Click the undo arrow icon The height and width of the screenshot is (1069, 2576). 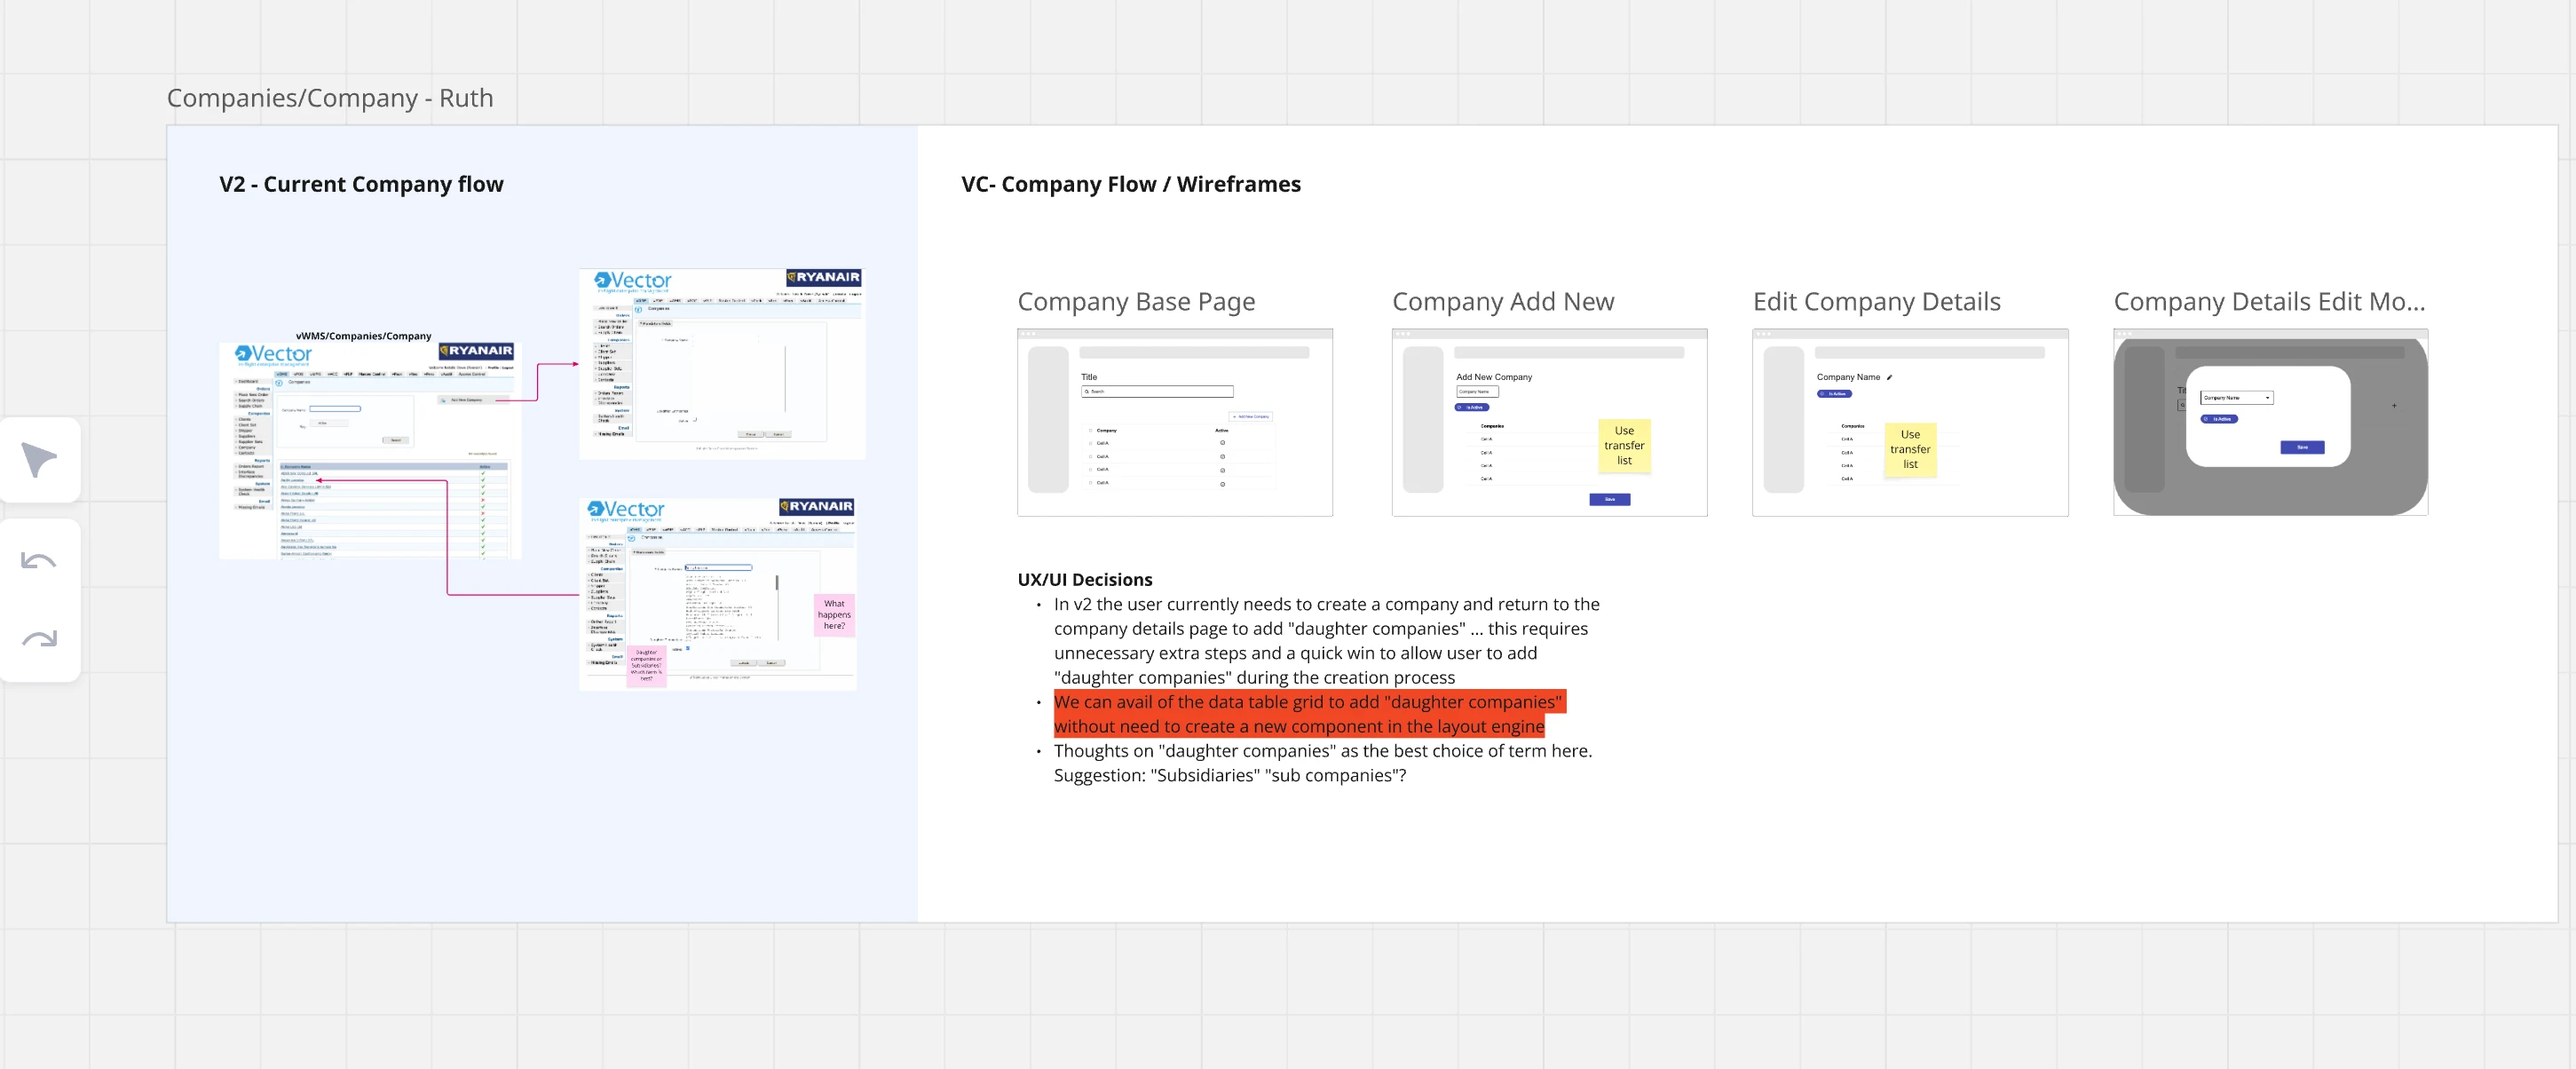[39, 561]
